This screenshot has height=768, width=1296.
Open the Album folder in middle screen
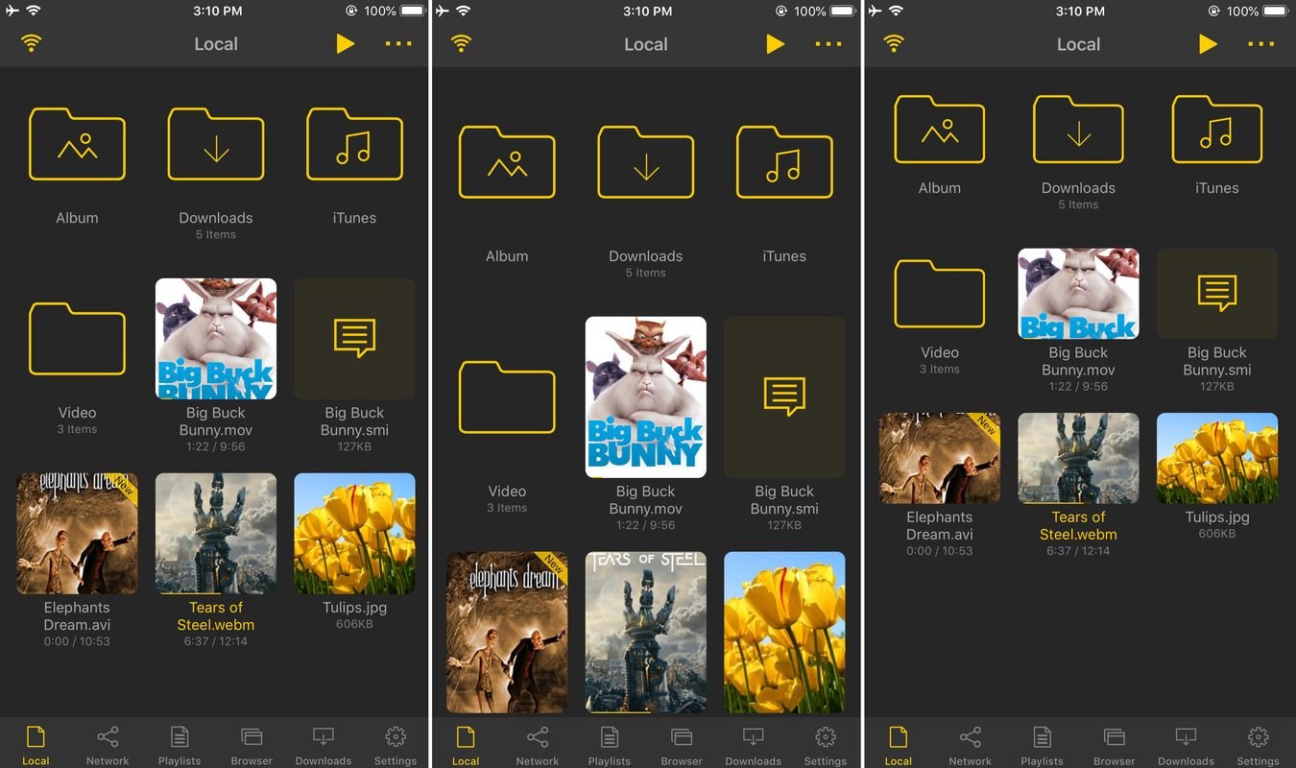[x=507, y=163]
